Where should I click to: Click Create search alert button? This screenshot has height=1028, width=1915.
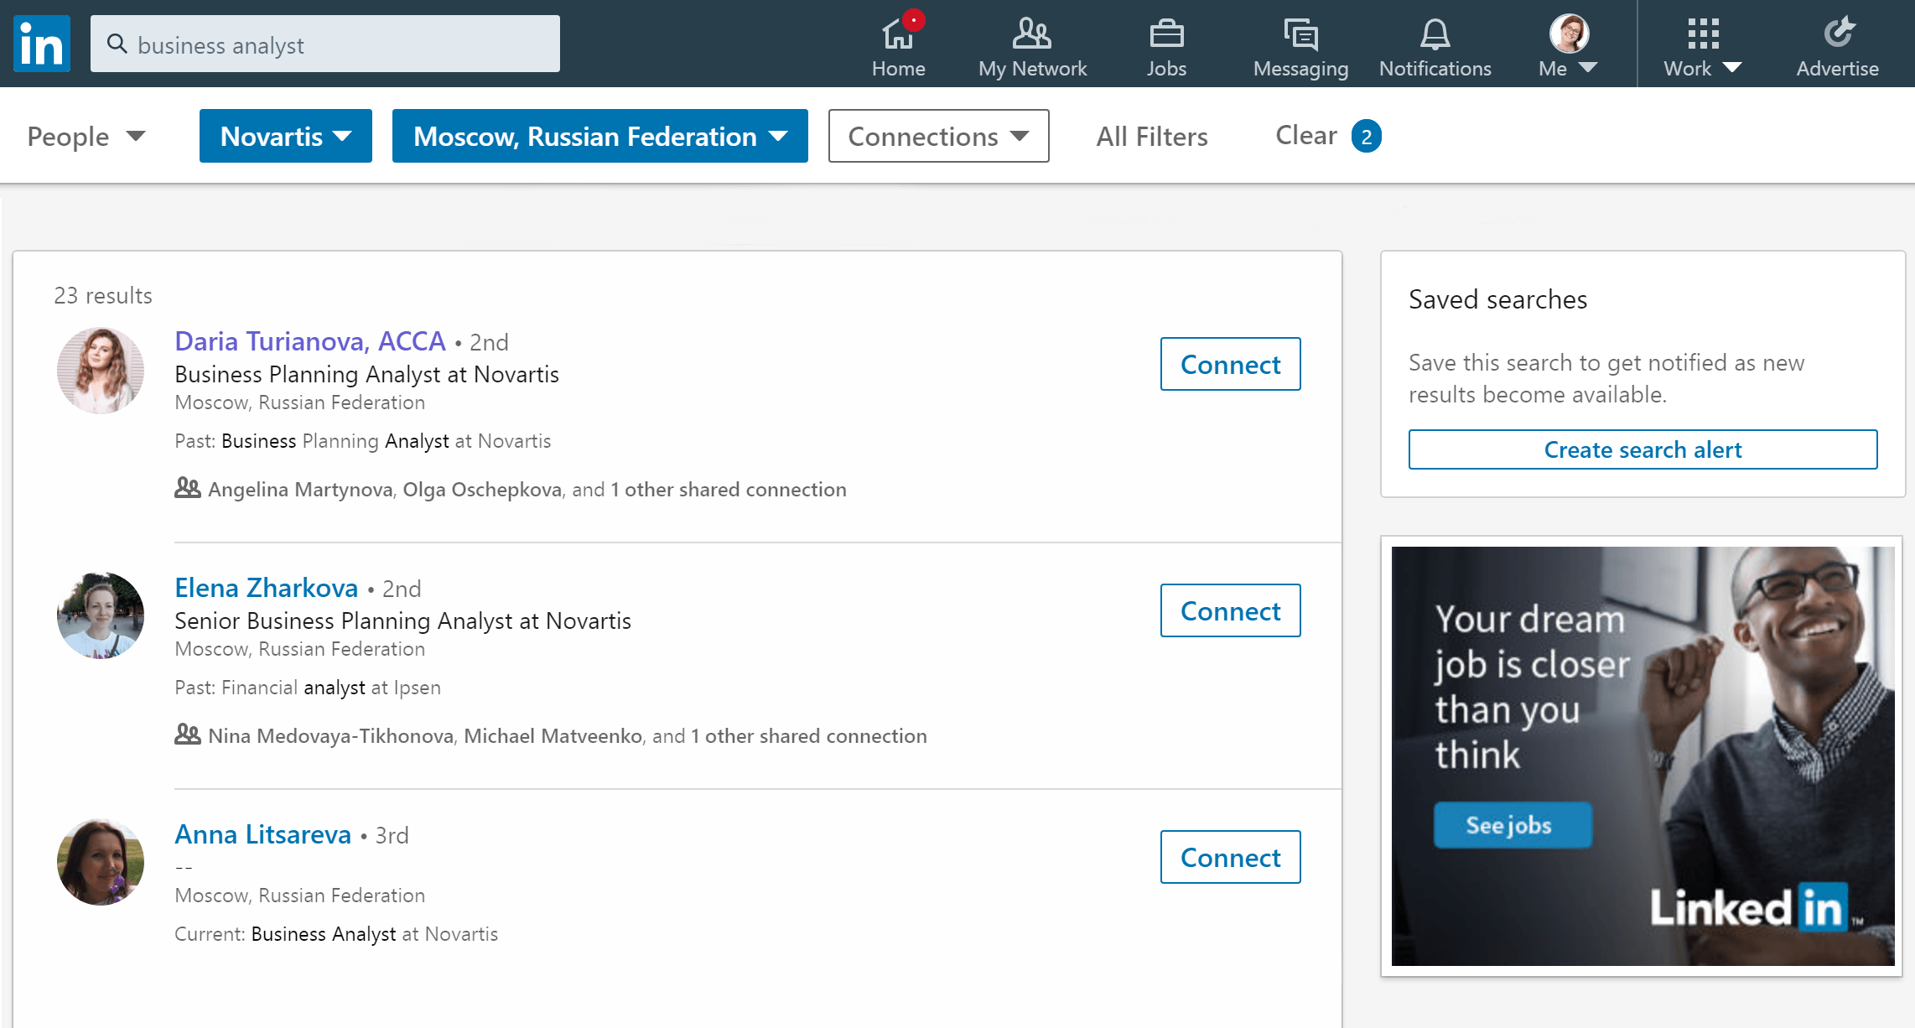1643,449
